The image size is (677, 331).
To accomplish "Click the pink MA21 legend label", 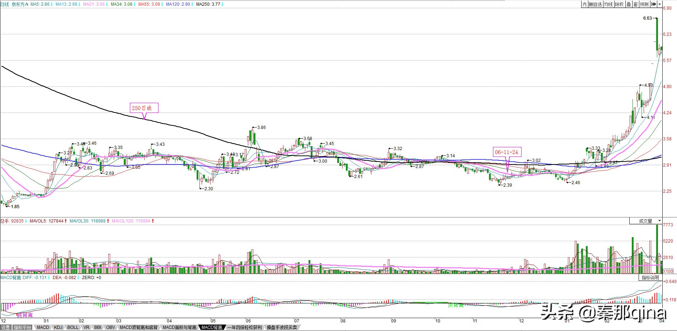I will (x=94, y=4).
